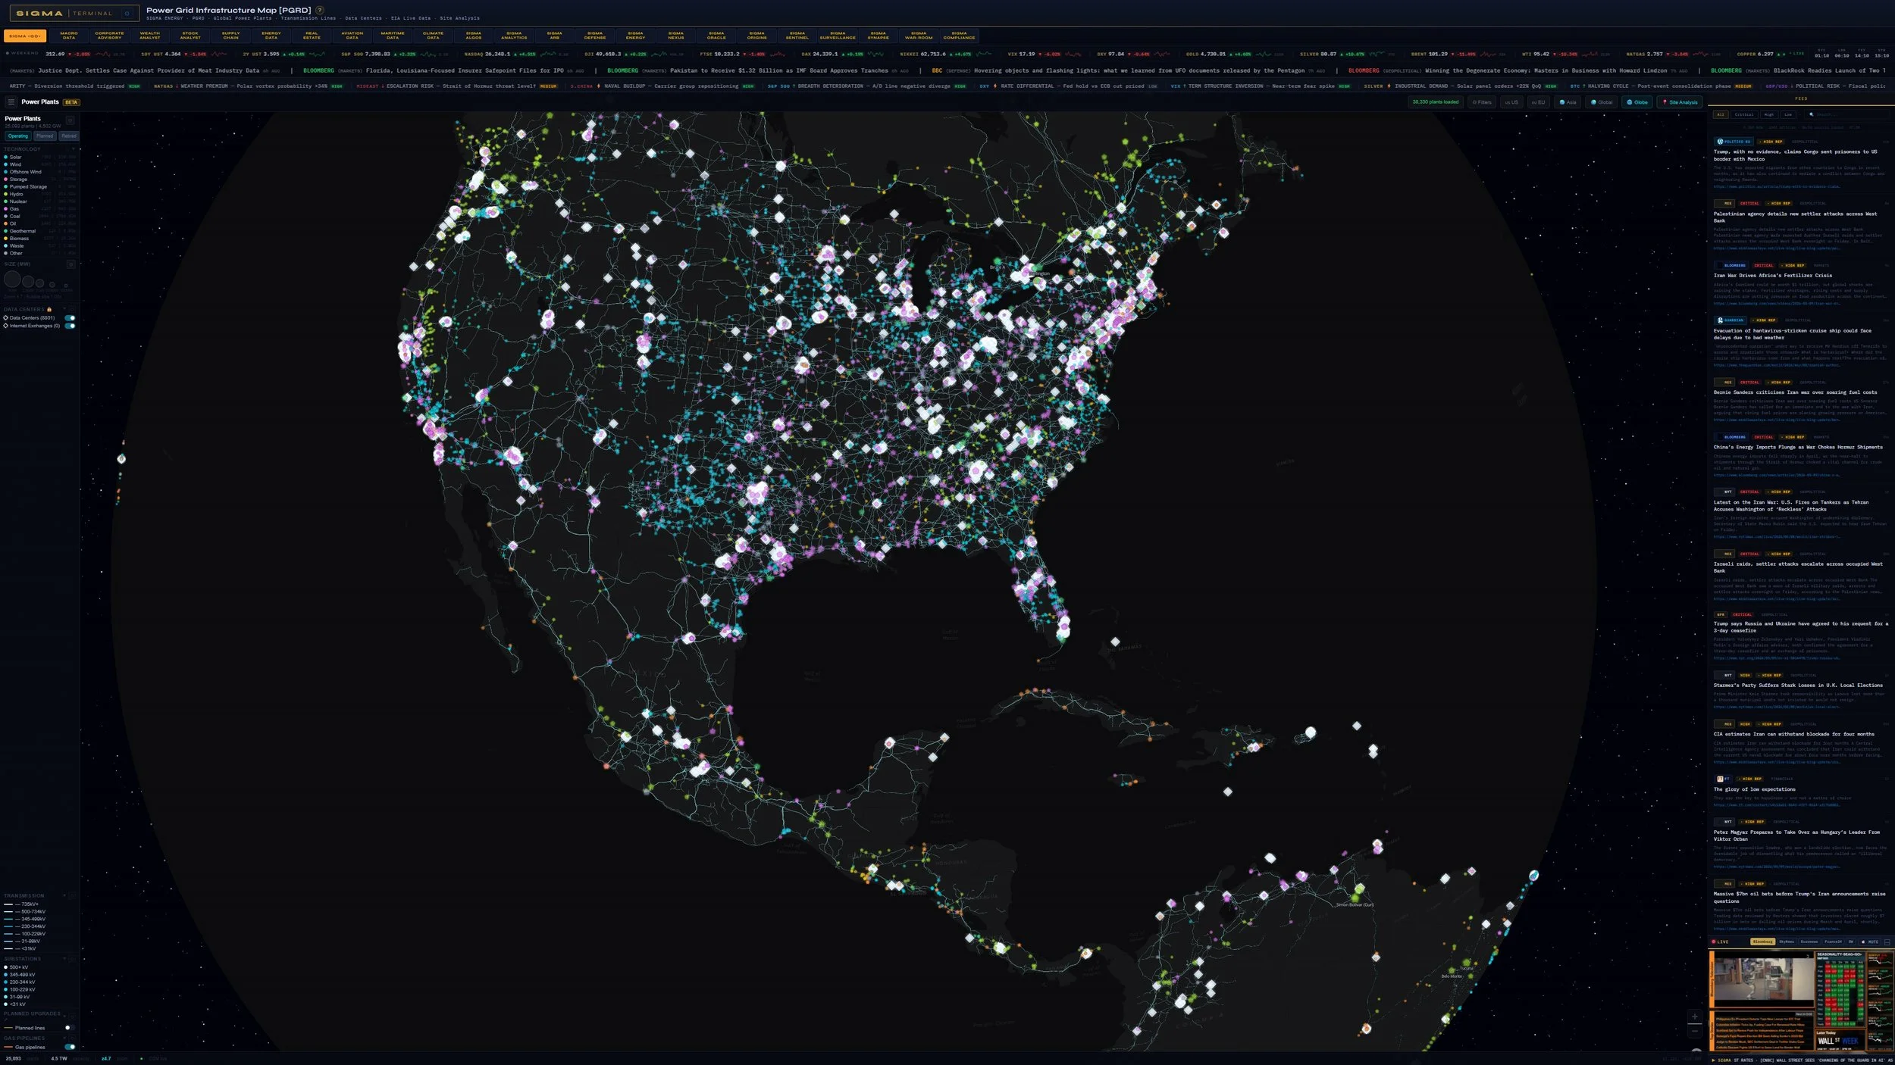Click the largest size bubble in SIZE legend
Image resolution: width=1895 pixels, height=1065 pixels.
tap(12, 280)
